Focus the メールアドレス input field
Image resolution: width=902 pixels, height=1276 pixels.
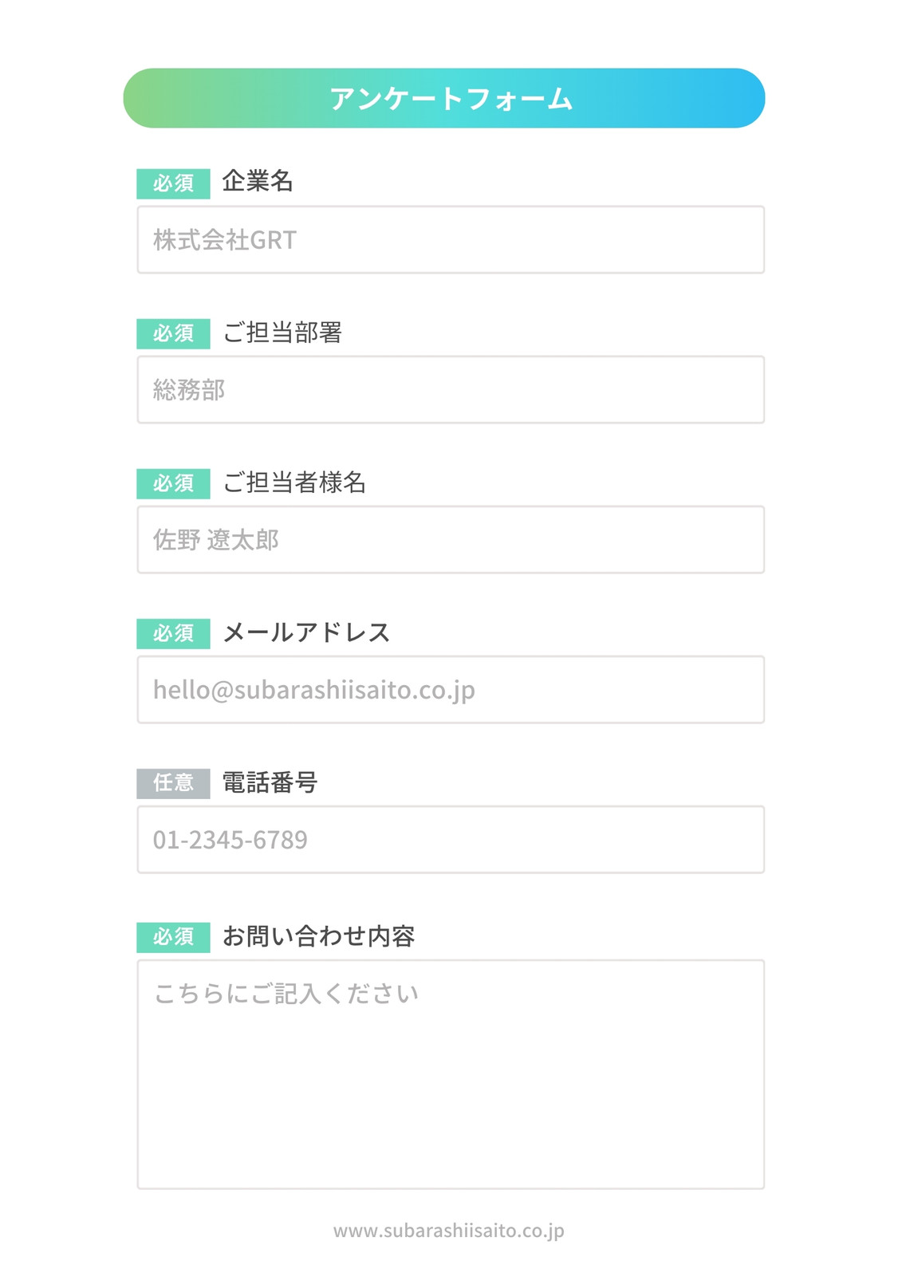tap(451, 689)
